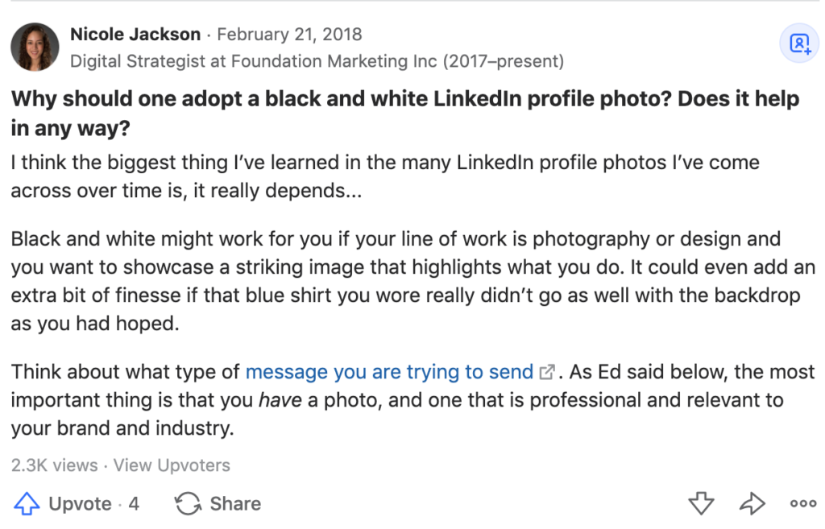Follow the "message you are trying to send" link
This screenshot has width=825, height=529.
[x=389, y=372]
